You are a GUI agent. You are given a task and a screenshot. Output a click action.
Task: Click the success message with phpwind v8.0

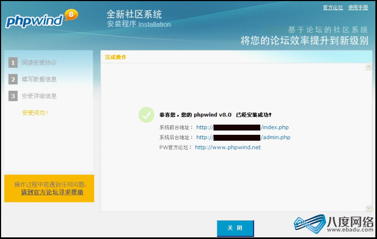215,115
